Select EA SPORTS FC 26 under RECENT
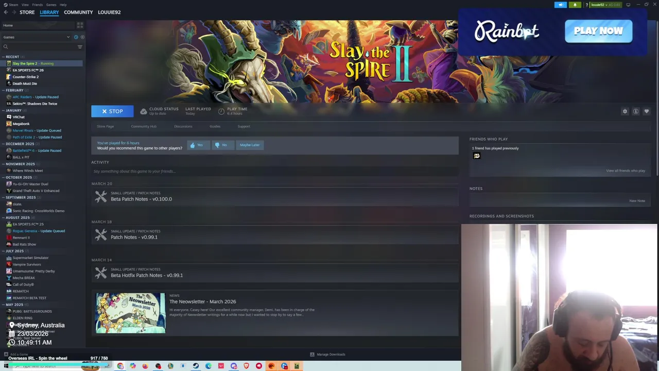659x371 pixels. pos(28,70)
